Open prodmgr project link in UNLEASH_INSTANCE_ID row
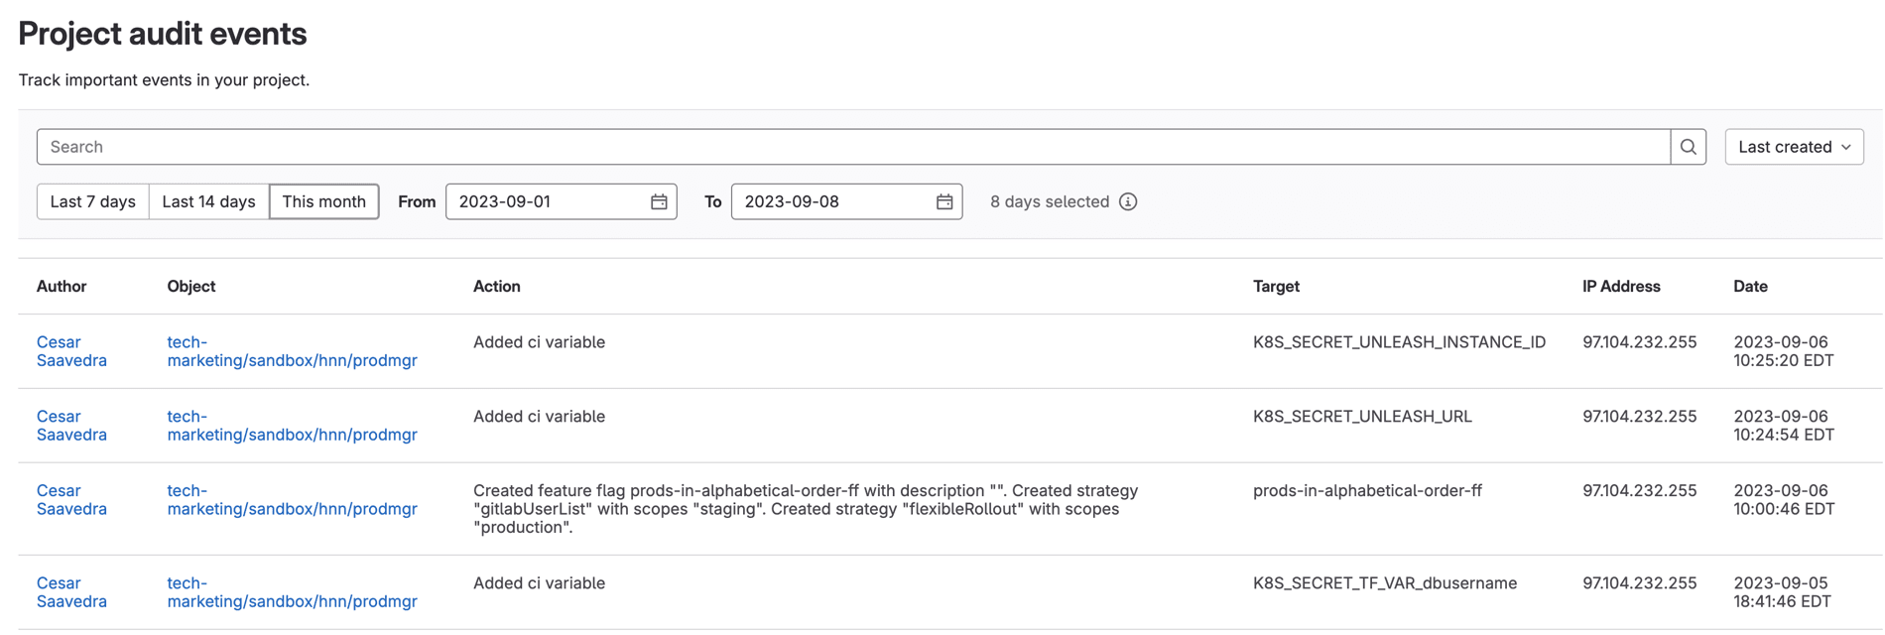1885x635 pixels. (x=292, y=351)
